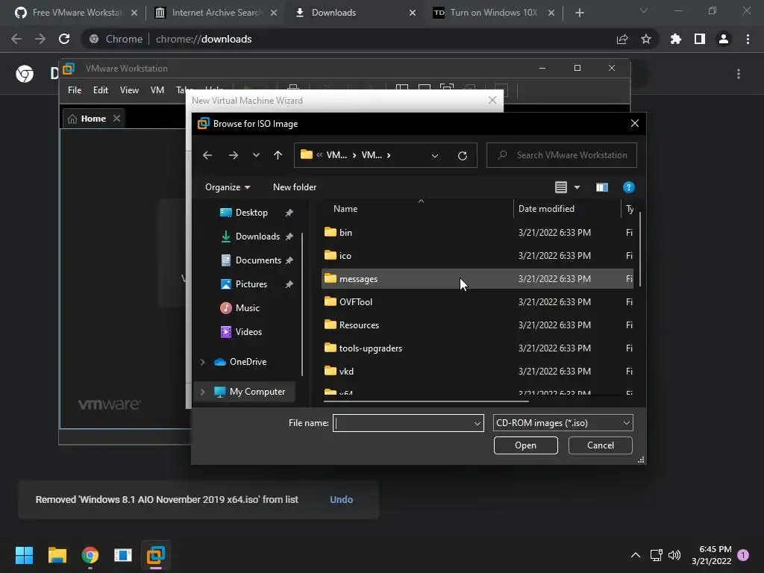This screenshot has width=764, height=573.
Task: Click the File name input box
Action: coord(403,423)
